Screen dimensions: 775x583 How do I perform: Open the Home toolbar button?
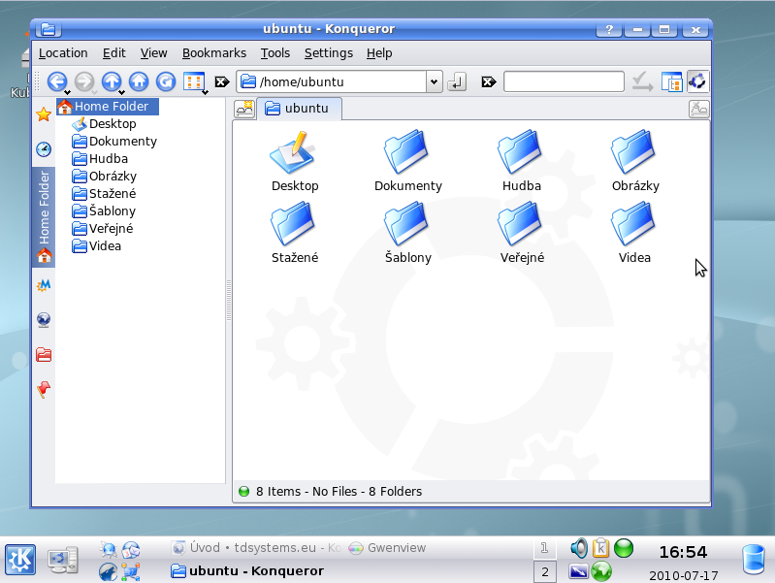pos(139,81)
